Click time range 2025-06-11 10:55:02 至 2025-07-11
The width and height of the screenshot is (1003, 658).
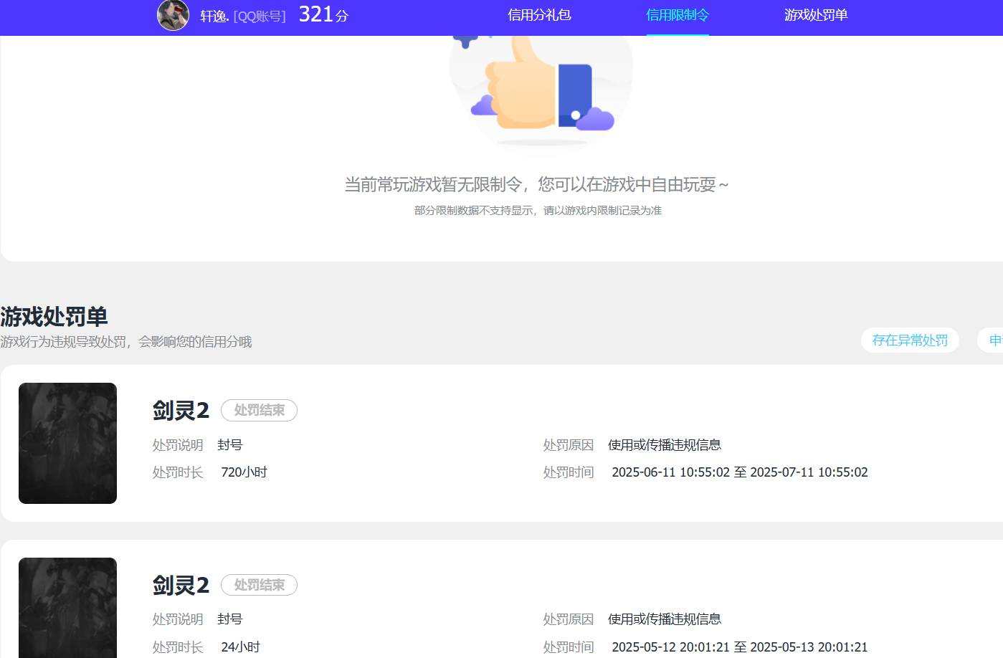740,472
